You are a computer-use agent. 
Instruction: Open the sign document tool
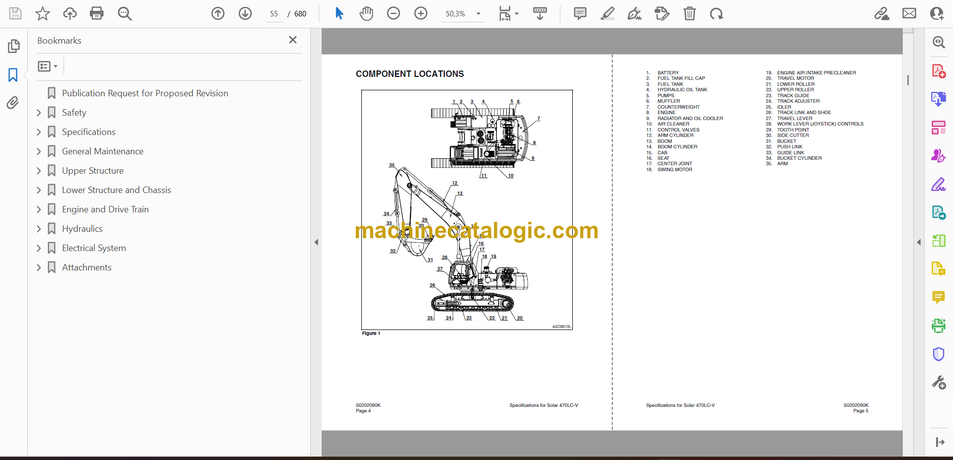click(634, 13)
